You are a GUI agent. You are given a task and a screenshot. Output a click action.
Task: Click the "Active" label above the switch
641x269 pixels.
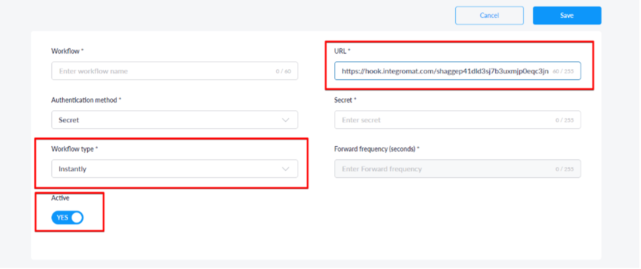(x=60, y=198)
